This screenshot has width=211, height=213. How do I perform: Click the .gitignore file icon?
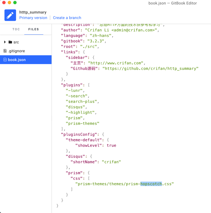tap(5, 51)
